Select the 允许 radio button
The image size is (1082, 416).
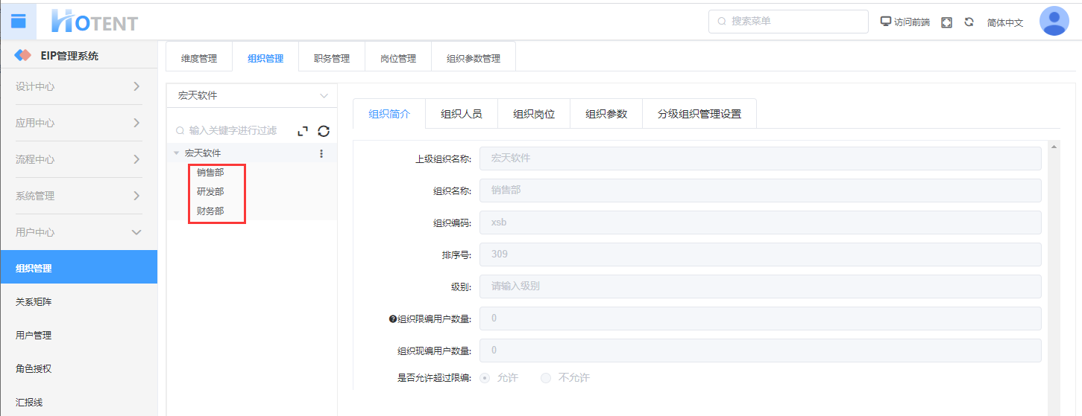[x=485, y=378]
